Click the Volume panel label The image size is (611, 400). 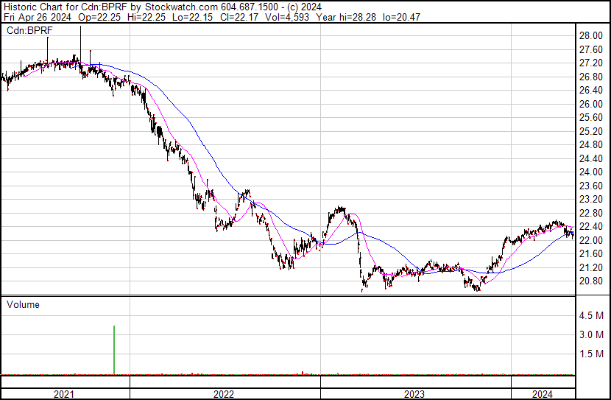[23, 304]
